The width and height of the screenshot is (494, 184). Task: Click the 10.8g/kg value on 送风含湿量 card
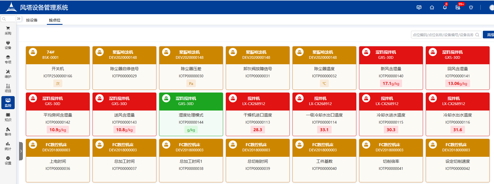(124, 130)
